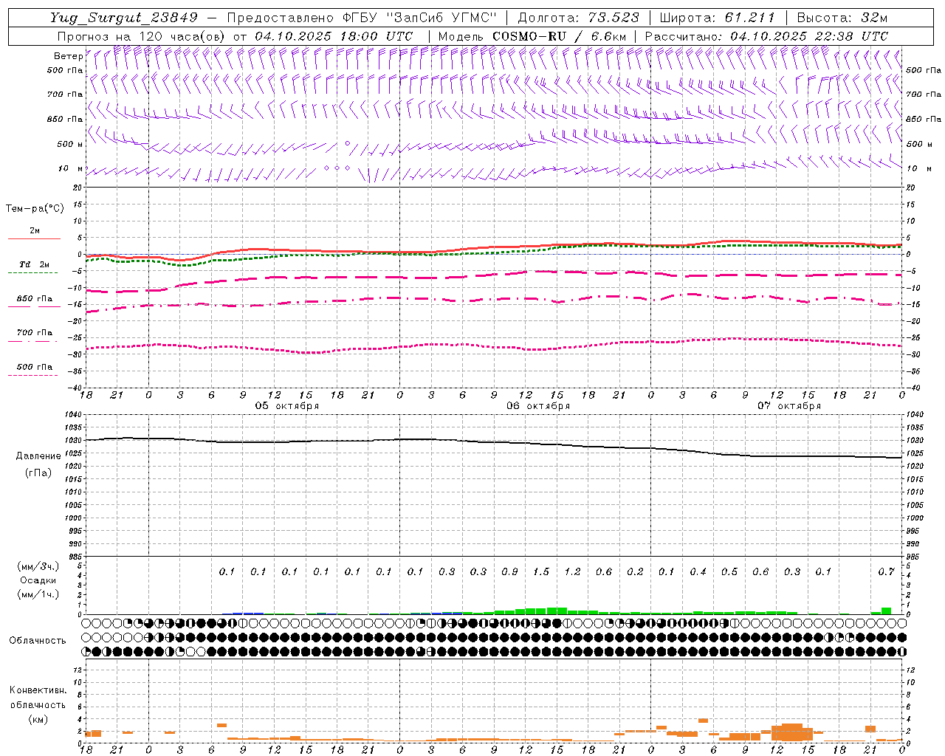Viewport: 945px width, 756px height.
Task: Select the precipitation value "0.5"
Action: [729, 571]
